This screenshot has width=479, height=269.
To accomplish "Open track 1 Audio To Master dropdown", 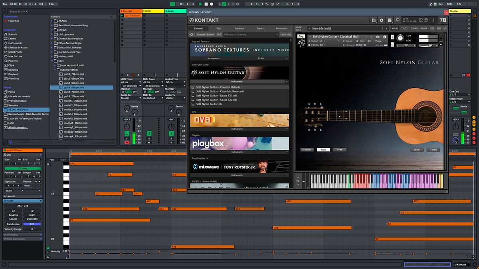I will click(x=131, y=98).
